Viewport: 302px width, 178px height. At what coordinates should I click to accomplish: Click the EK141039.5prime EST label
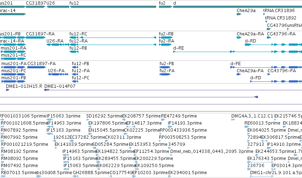click(x=73, y=144)
